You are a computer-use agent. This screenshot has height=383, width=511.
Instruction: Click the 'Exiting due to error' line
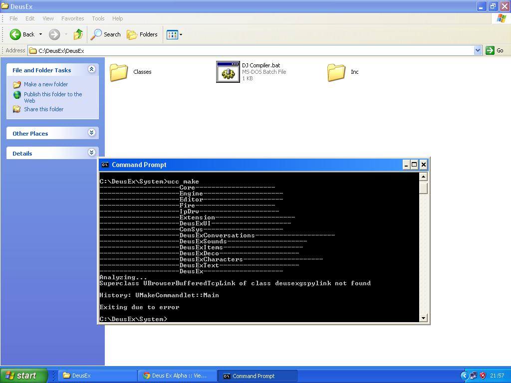(140, 307)
